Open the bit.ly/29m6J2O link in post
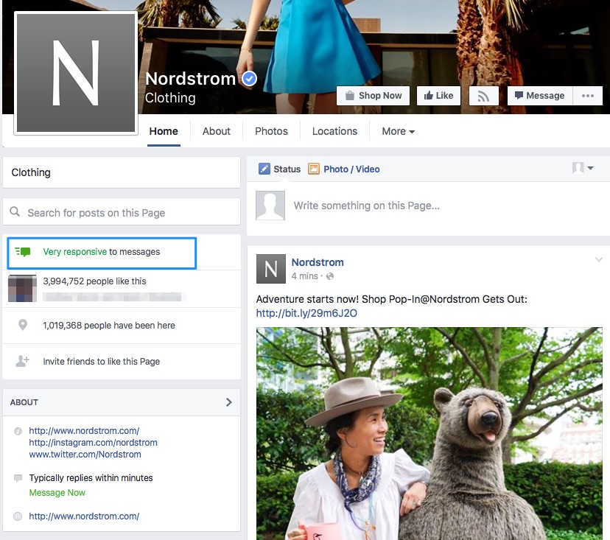Viewport: 610px width, 540px height. pos(306,313)
